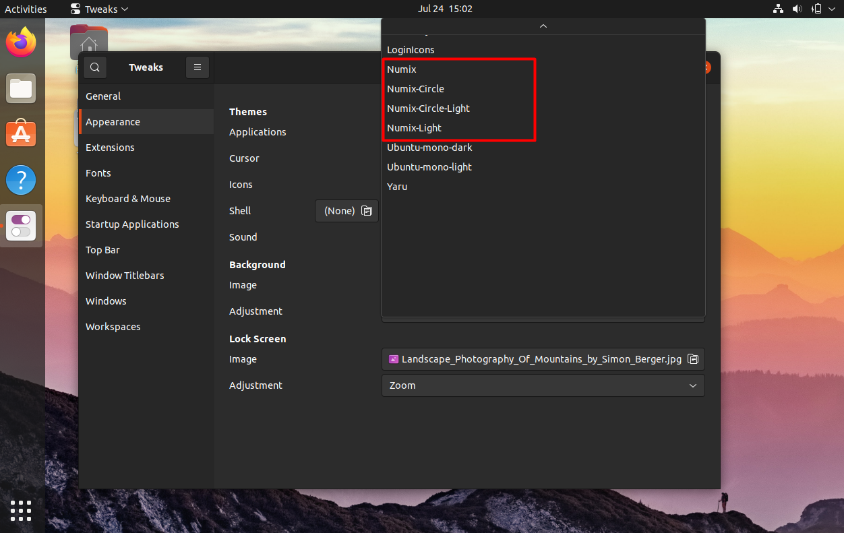844x533 pixels.
Task: Choose Yaru icon theme
Action: 543,187
